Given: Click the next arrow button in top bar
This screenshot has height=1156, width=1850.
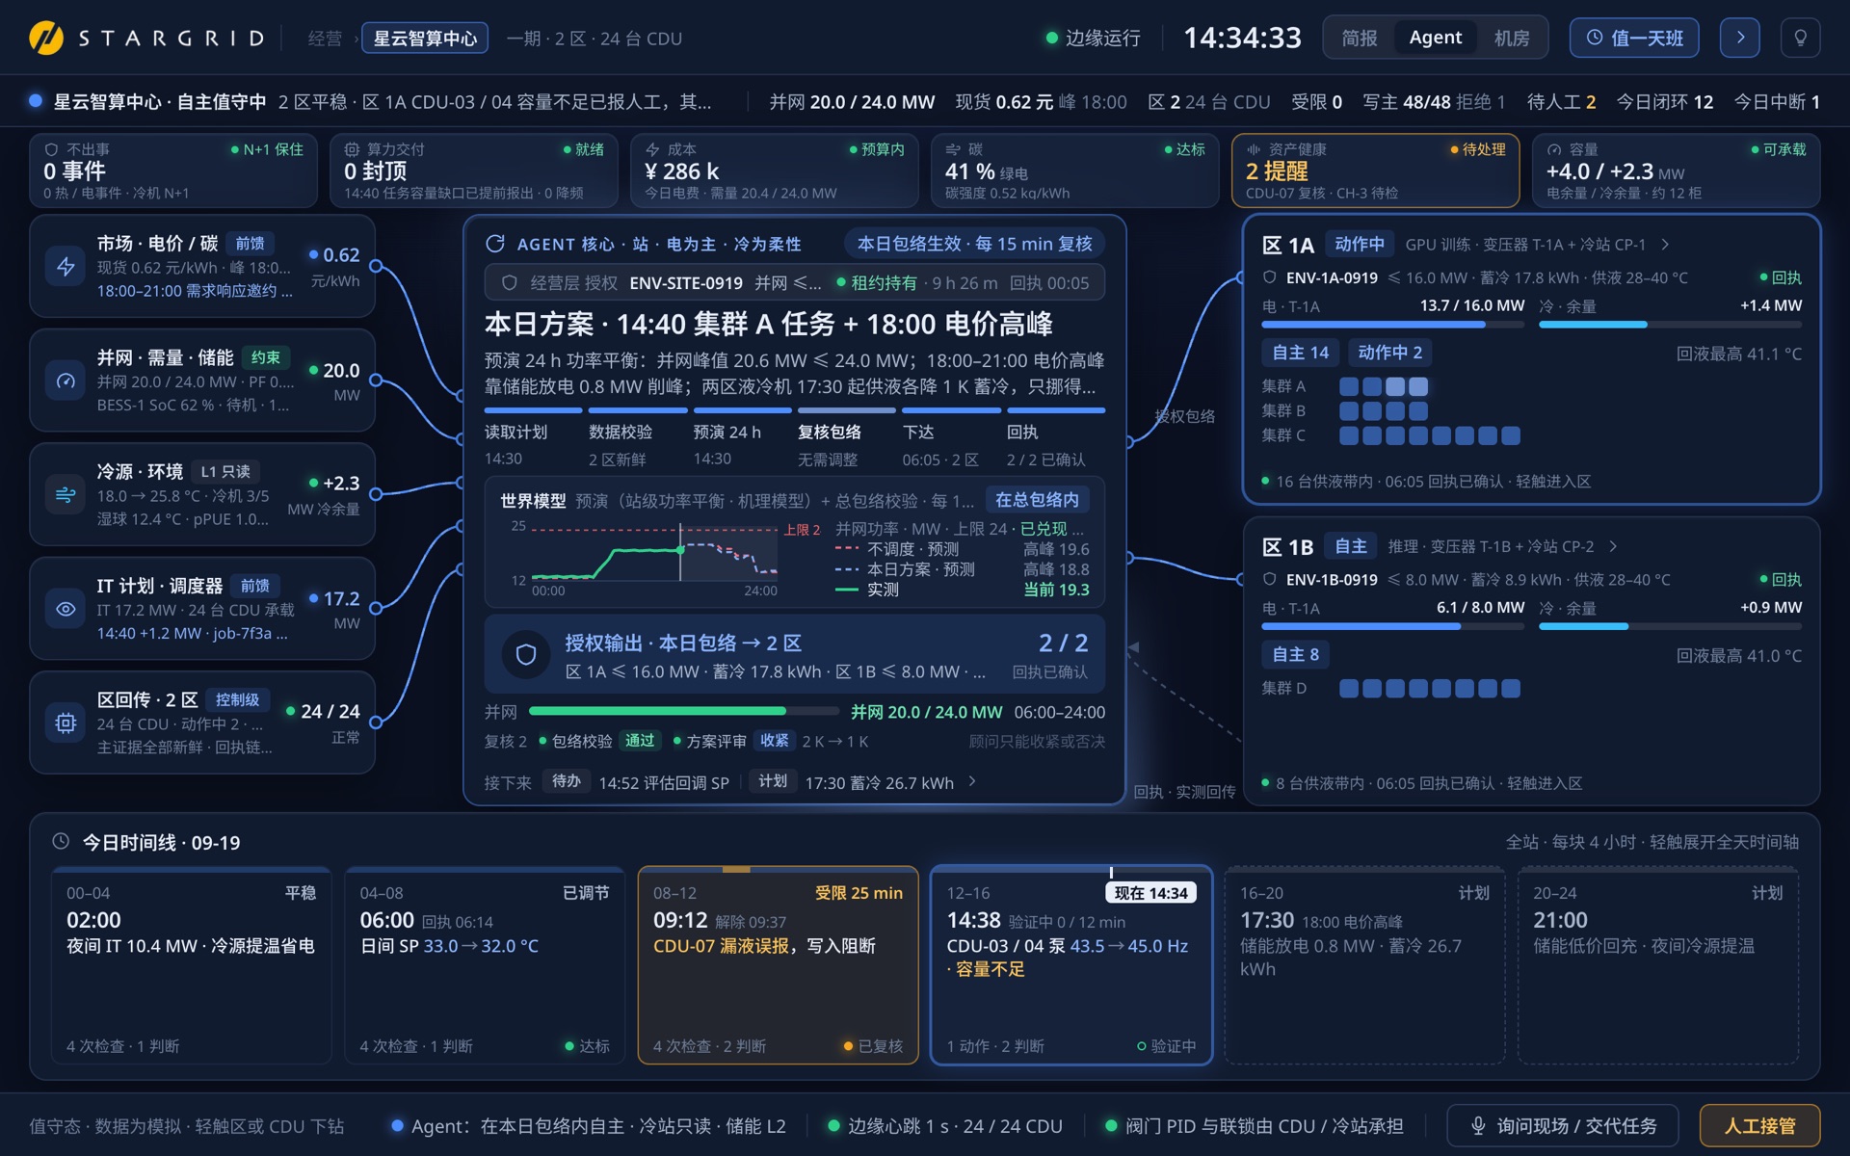Looking at the screenshot, I should [1740, 38].
